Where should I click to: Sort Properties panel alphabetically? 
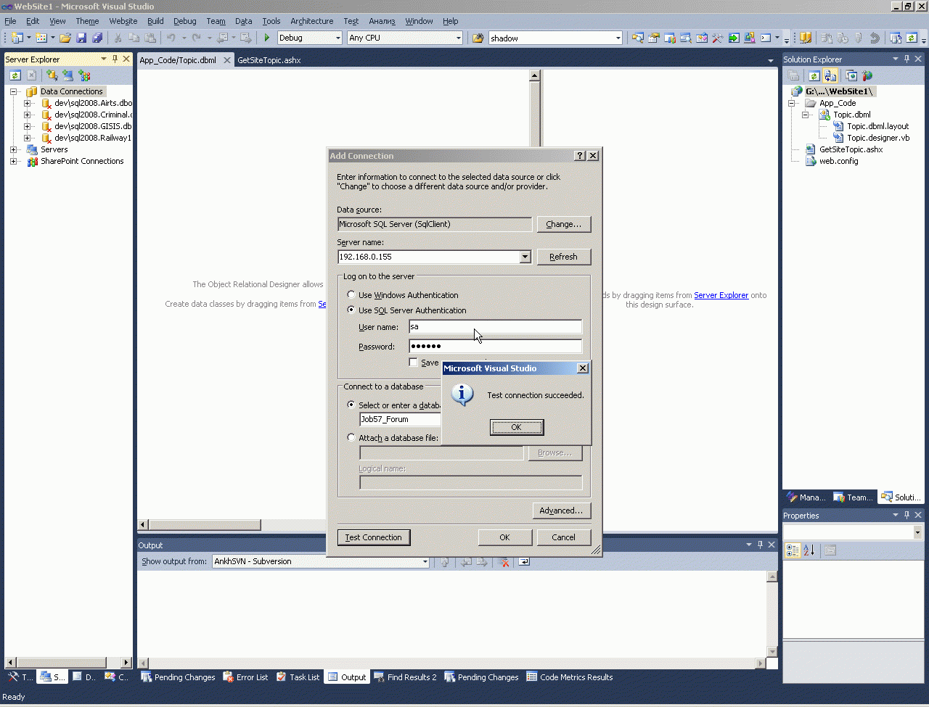coord(809,551)
